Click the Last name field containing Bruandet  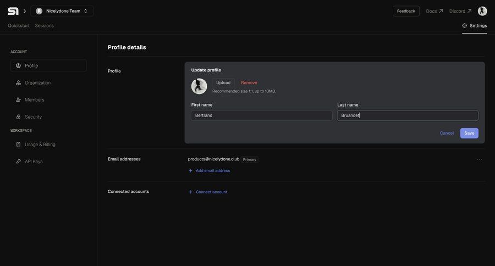[408, 115]
